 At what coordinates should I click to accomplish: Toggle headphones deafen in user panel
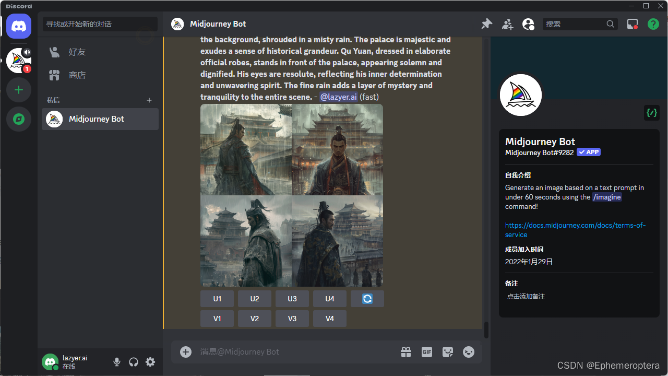[x=134, y=362]
